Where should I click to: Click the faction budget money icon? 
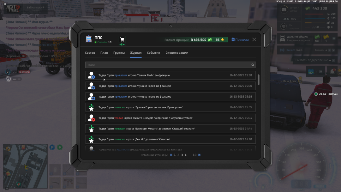point(210,40)
